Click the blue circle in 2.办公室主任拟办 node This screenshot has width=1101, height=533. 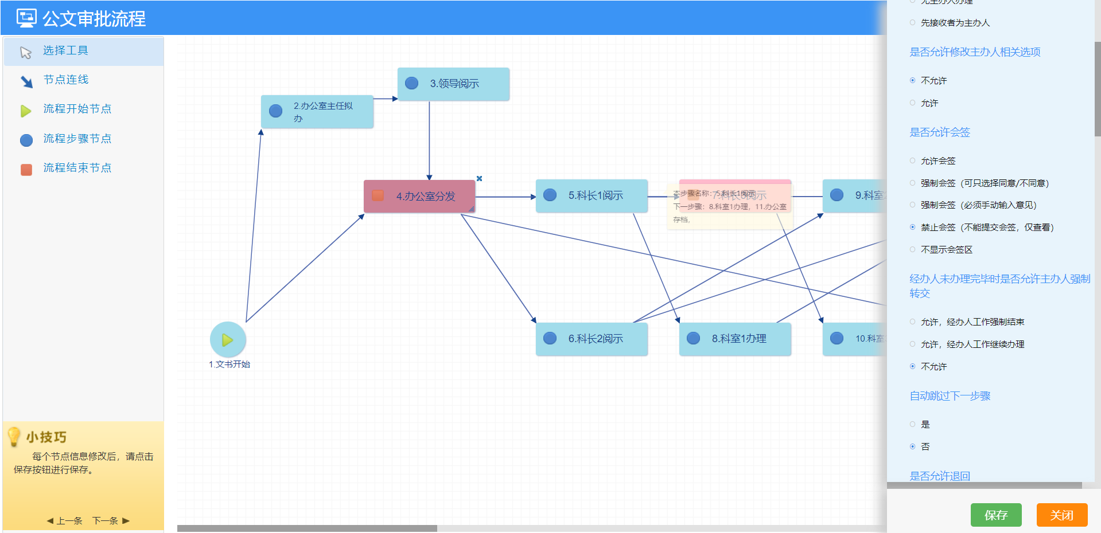click(276, 111)
